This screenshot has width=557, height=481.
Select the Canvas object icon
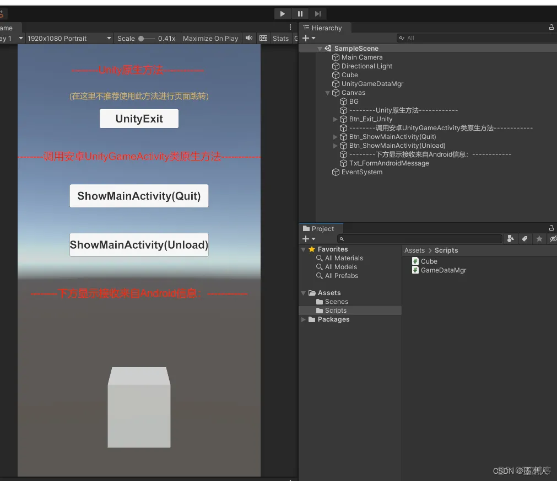tap(336, 93)
